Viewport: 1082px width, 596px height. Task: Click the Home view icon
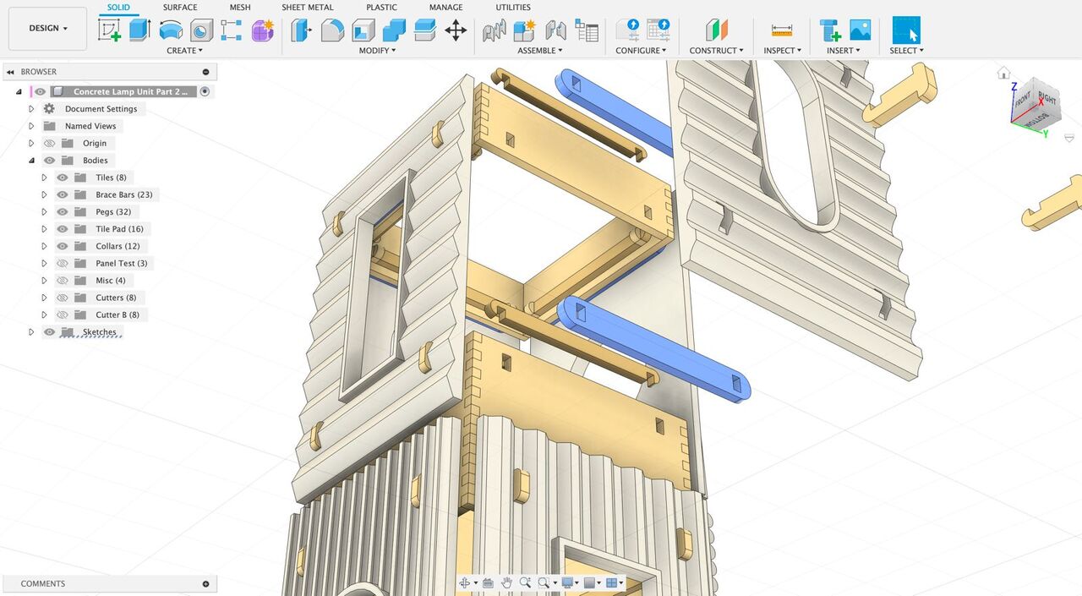click(1003, 73)
